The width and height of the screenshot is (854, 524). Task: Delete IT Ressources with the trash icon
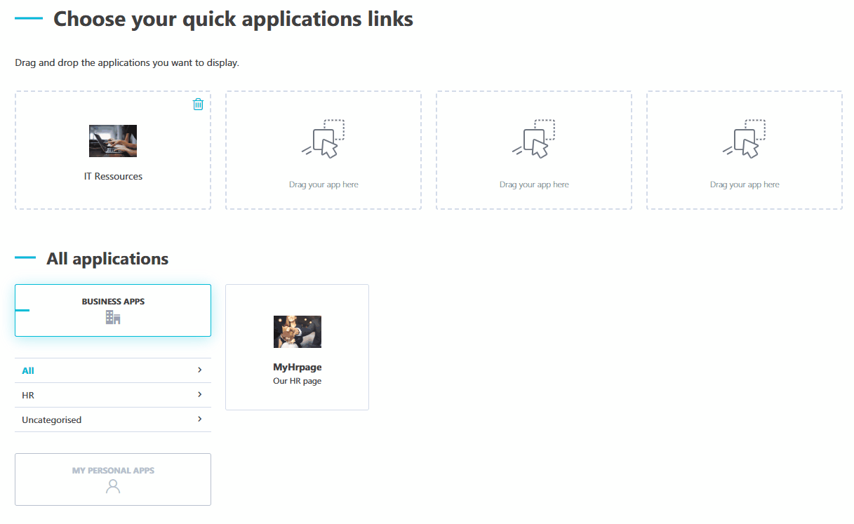[199, 104]
